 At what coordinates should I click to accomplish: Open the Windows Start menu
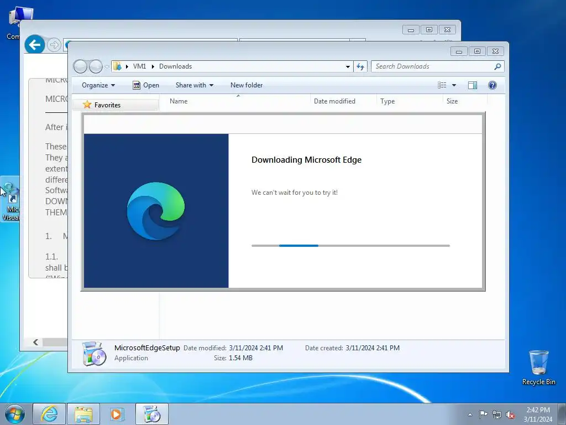tap(15, 414)
